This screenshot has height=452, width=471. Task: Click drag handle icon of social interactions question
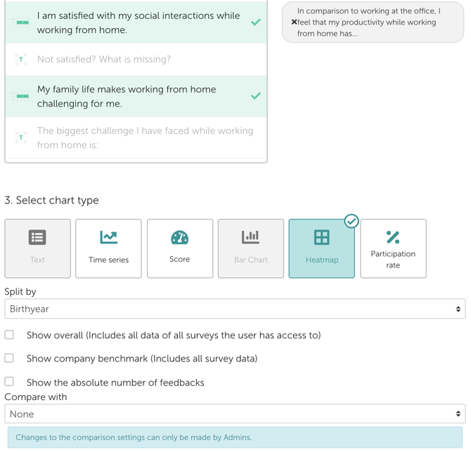21,22
